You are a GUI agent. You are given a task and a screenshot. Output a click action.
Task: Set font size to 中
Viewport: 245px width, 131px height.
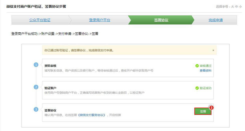point(236,7)
